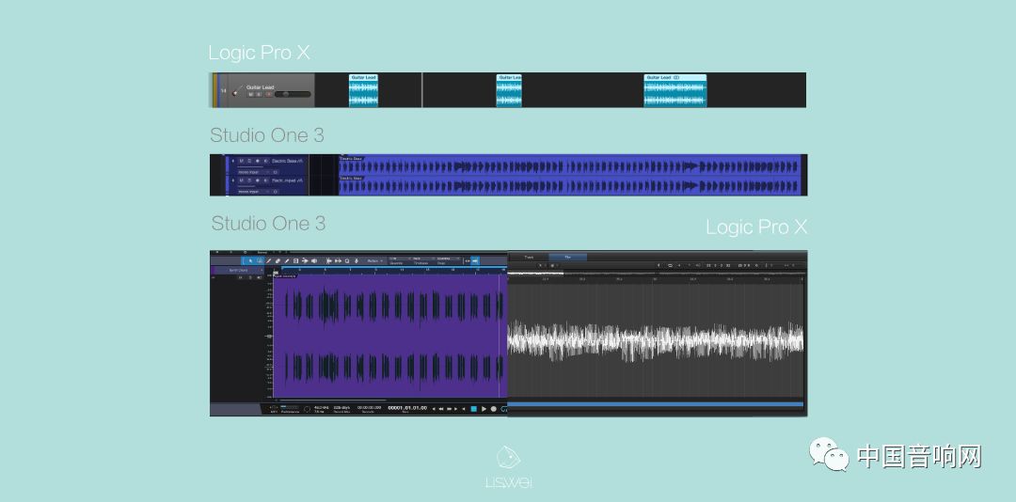The image size is (1016, 502).
Task: Select the Eraser tool in Studio One editor
Action: pyautogui.click(x=278, y=261)
